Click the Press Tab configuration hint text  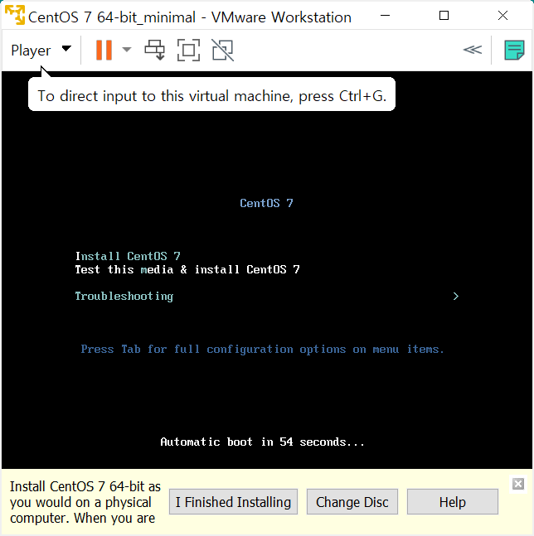[262, 350]
